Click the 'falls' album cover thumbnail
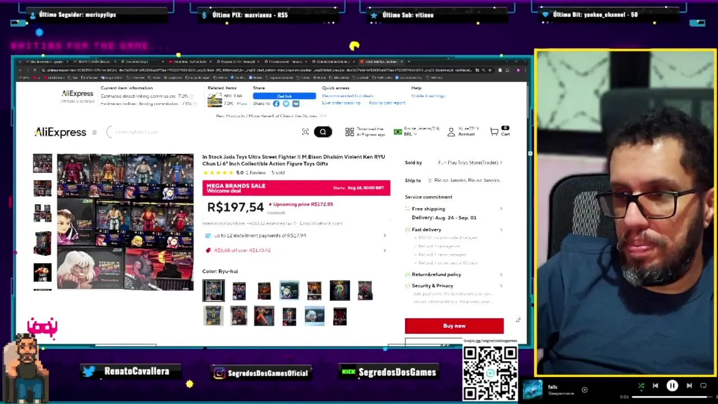 click(x=533, y=389)
